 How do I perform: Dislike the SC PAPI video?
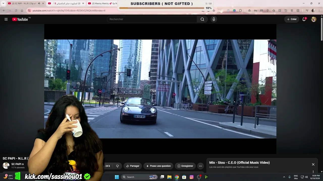117,166
